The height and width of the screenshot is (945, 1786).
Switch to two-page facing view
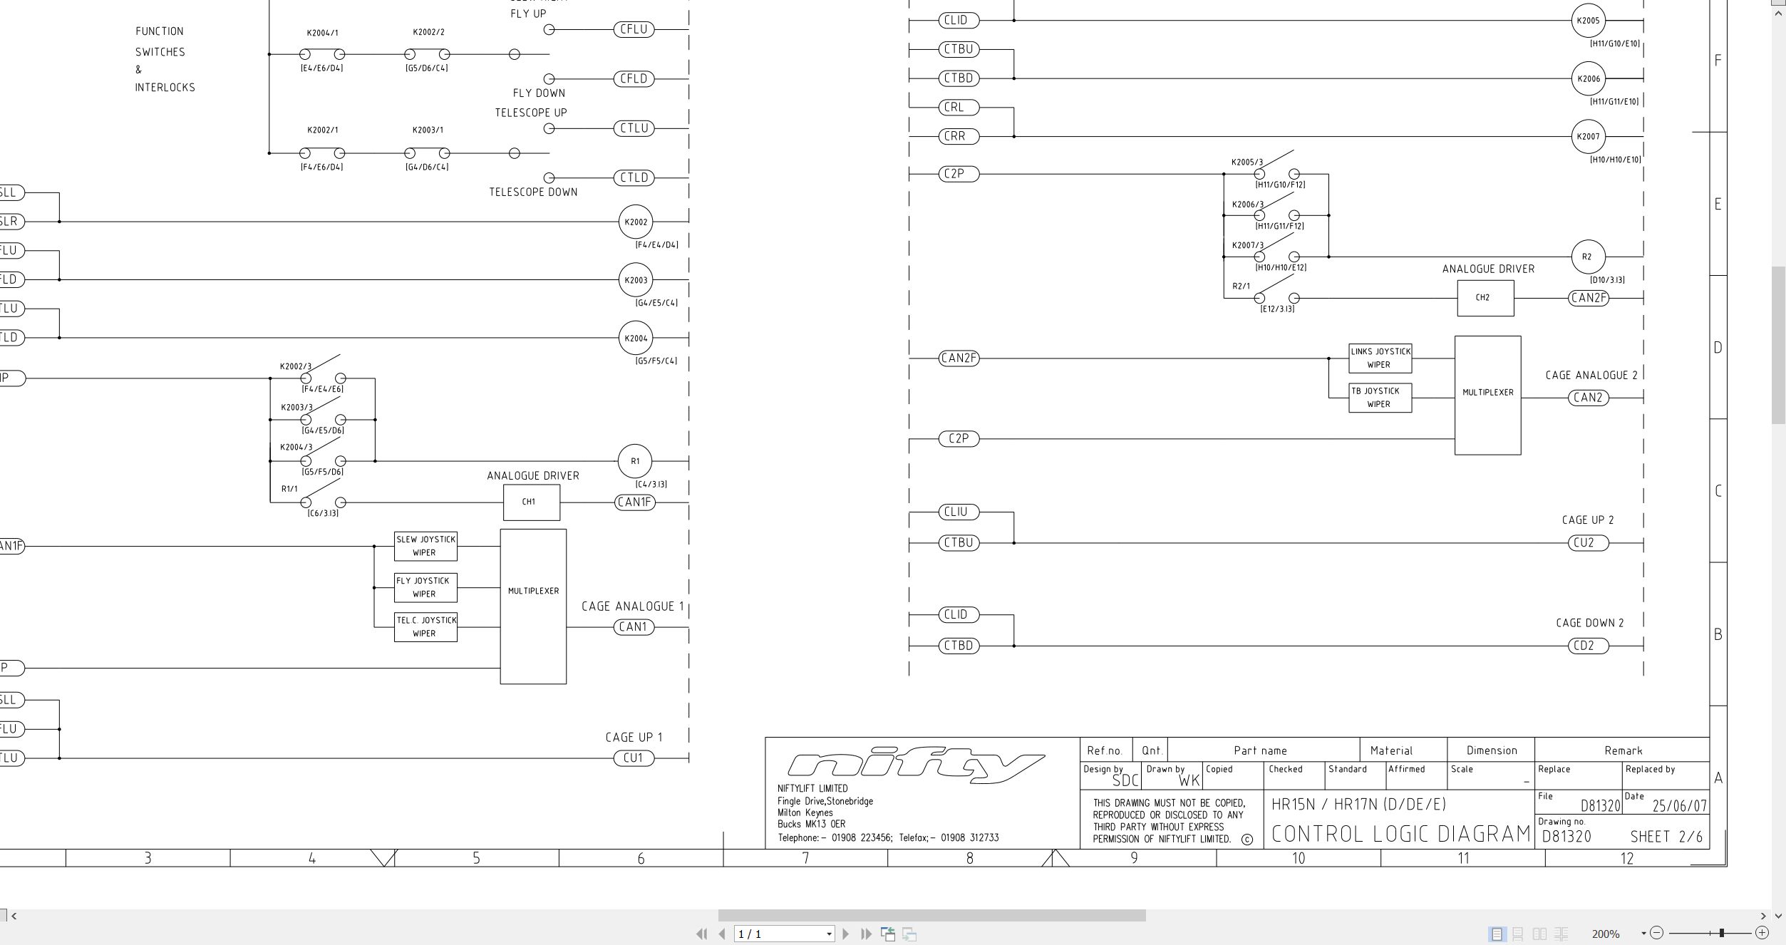(1539, 934)
